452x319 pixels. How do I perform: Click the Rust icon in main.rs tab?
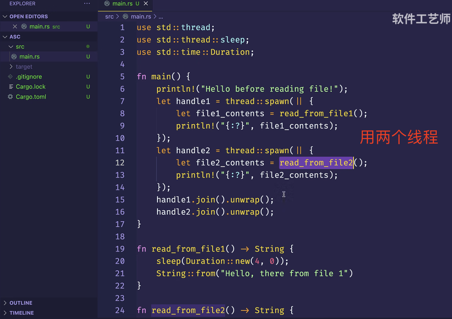point(107,4)
